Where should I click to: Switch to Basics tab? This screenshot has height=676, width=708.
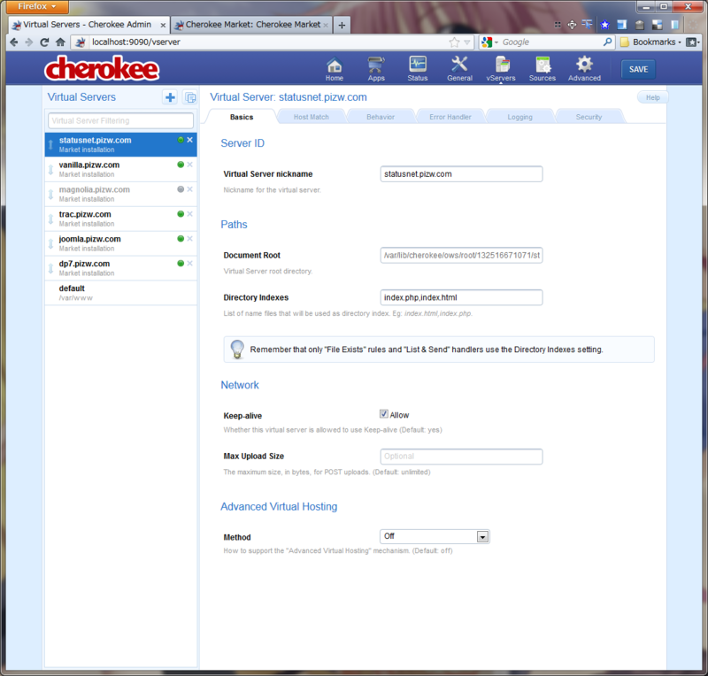[242, 117]
